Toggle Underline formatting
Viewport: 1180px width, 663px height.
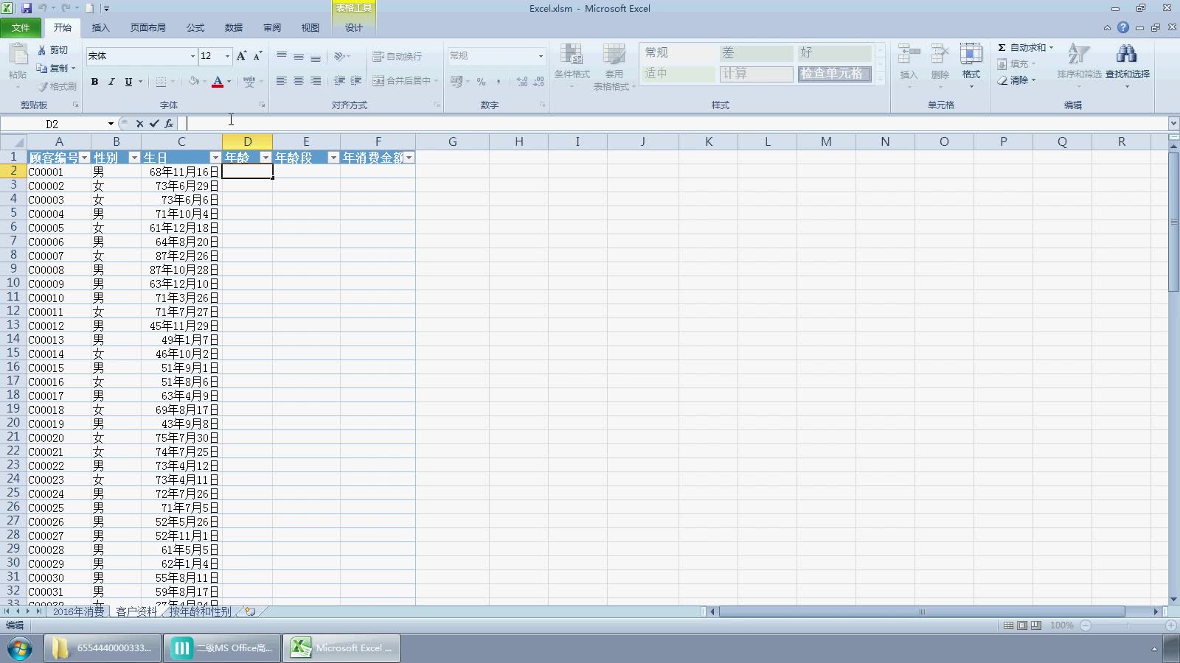coord(128,82)
